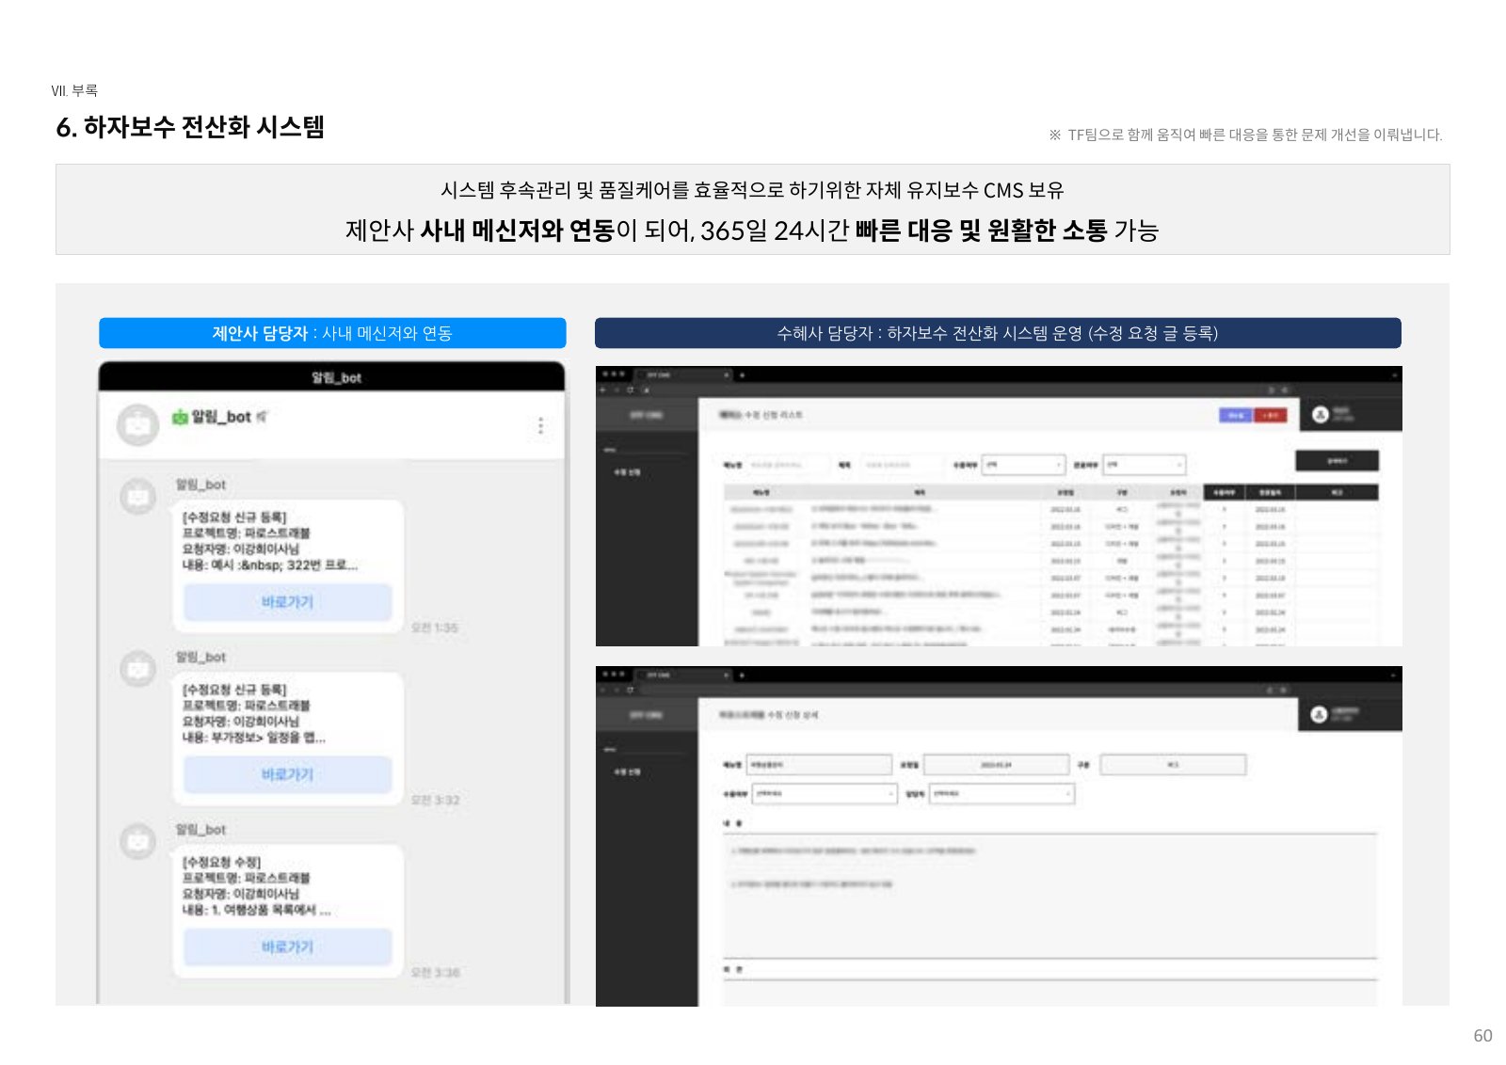Screen dimensions: 1506x1065
Task: Click the green robot icon beside the 알림_bot title
Action: click(180, 417)
